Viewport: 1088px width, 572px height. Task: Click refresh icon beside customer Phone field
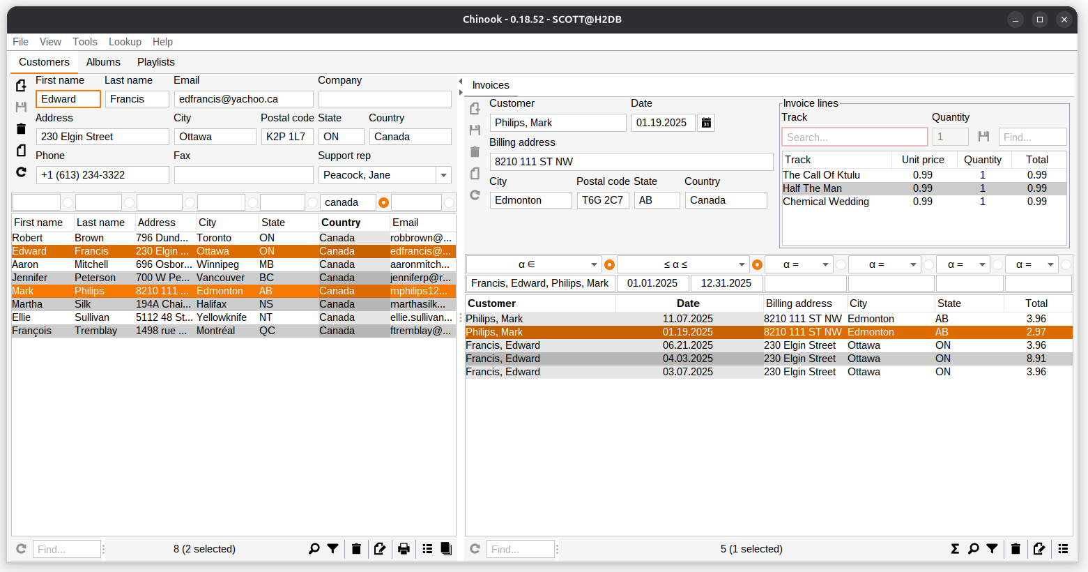point(21,172)
